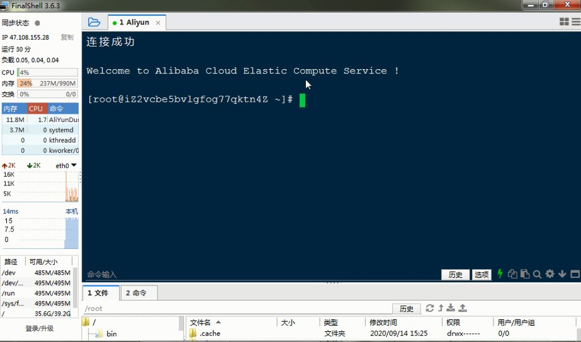Click the paste icon in terminal toolbar
This screenshot has width=581, height=342.
pos(525,274)
